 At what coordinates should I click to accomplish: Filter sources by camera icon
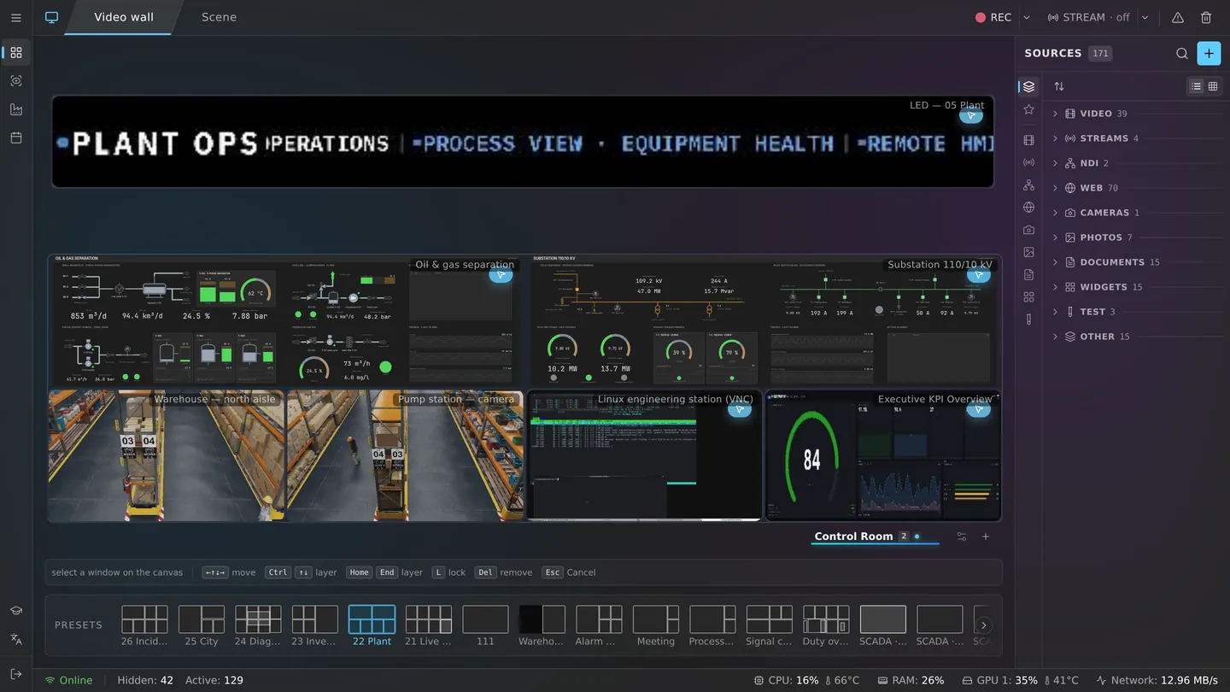1028,230
